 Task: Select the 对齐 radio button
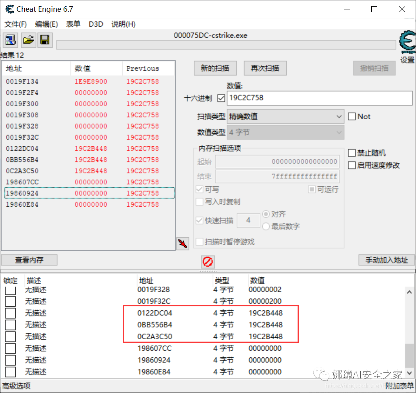266,214
